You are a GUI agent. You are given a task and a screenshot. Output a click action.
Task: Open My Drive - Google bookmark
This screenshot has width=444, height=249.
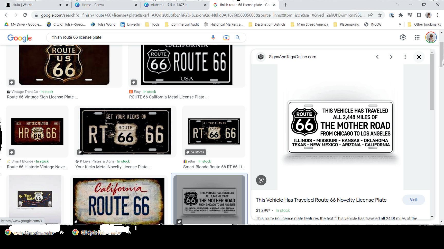click(23, 24)
